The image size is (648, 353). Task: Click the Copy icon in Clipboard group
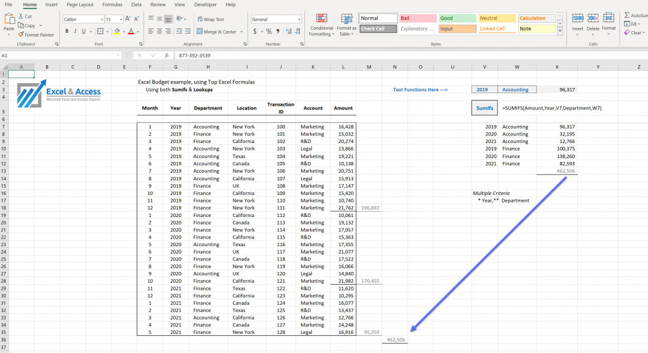tap(21, 25)
